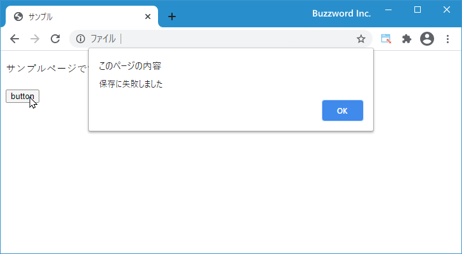This screenshot has height=254, width=462.
Task: Bookmark this page with the star icon
Action: (361, 39)
